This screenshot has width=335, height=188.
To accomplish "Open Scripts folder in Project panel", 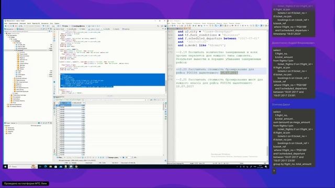I will (9, 133).
